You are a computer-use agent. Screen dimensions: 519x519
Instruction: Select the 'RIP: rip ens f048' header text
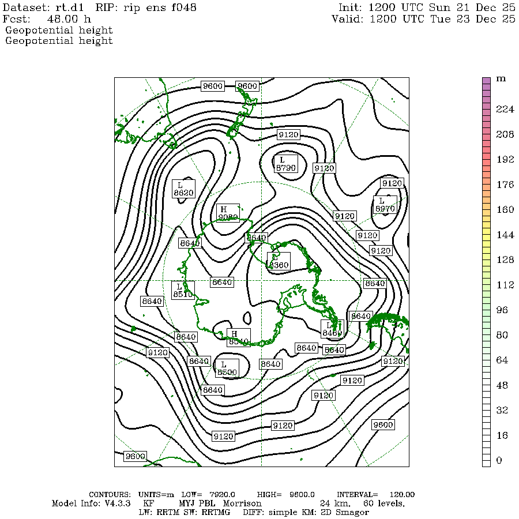click(x=146, y=7)
